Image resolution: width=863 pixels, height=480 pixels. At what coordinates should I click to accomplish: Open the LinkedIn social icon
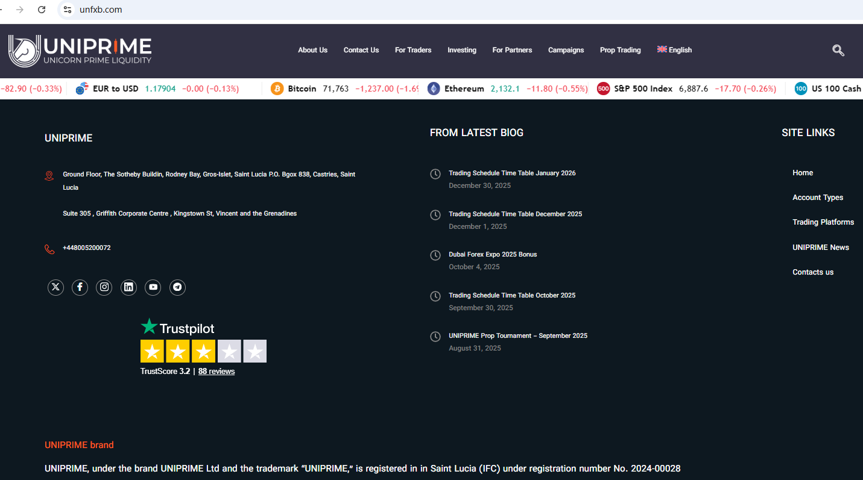[128, 287]
